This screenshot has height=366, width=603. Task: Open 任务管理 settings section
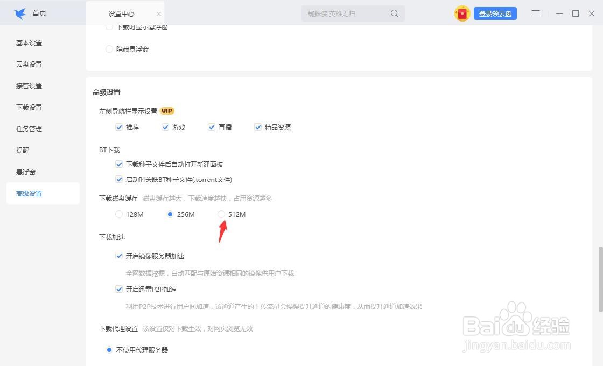point(29,129)
